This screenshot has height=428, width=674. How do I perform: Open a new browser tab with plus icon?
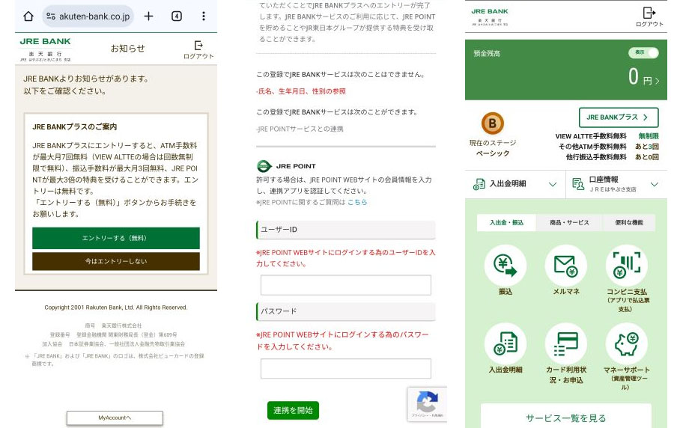pyautogui.click(x=149, y=16)
